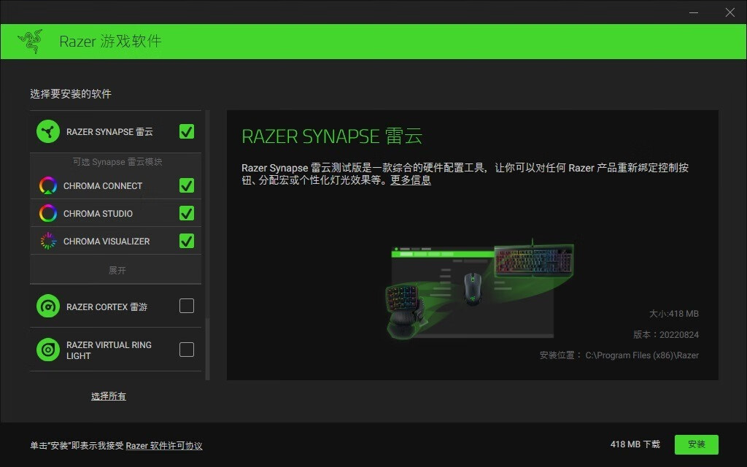Open the Razer 软件许可协议 license link
Screen dimensions: 747x467
pos(164,446)
